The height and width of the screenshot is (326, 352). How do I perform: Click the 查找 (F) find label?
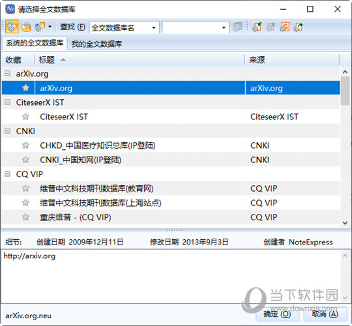[73, 27]
